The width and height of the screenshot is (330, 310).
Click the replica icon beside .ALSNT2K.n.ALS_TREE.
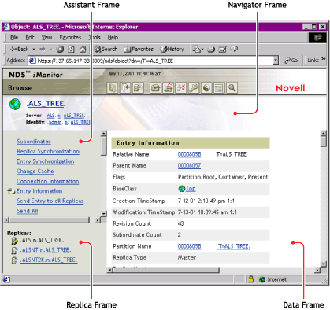click(15, 260)
